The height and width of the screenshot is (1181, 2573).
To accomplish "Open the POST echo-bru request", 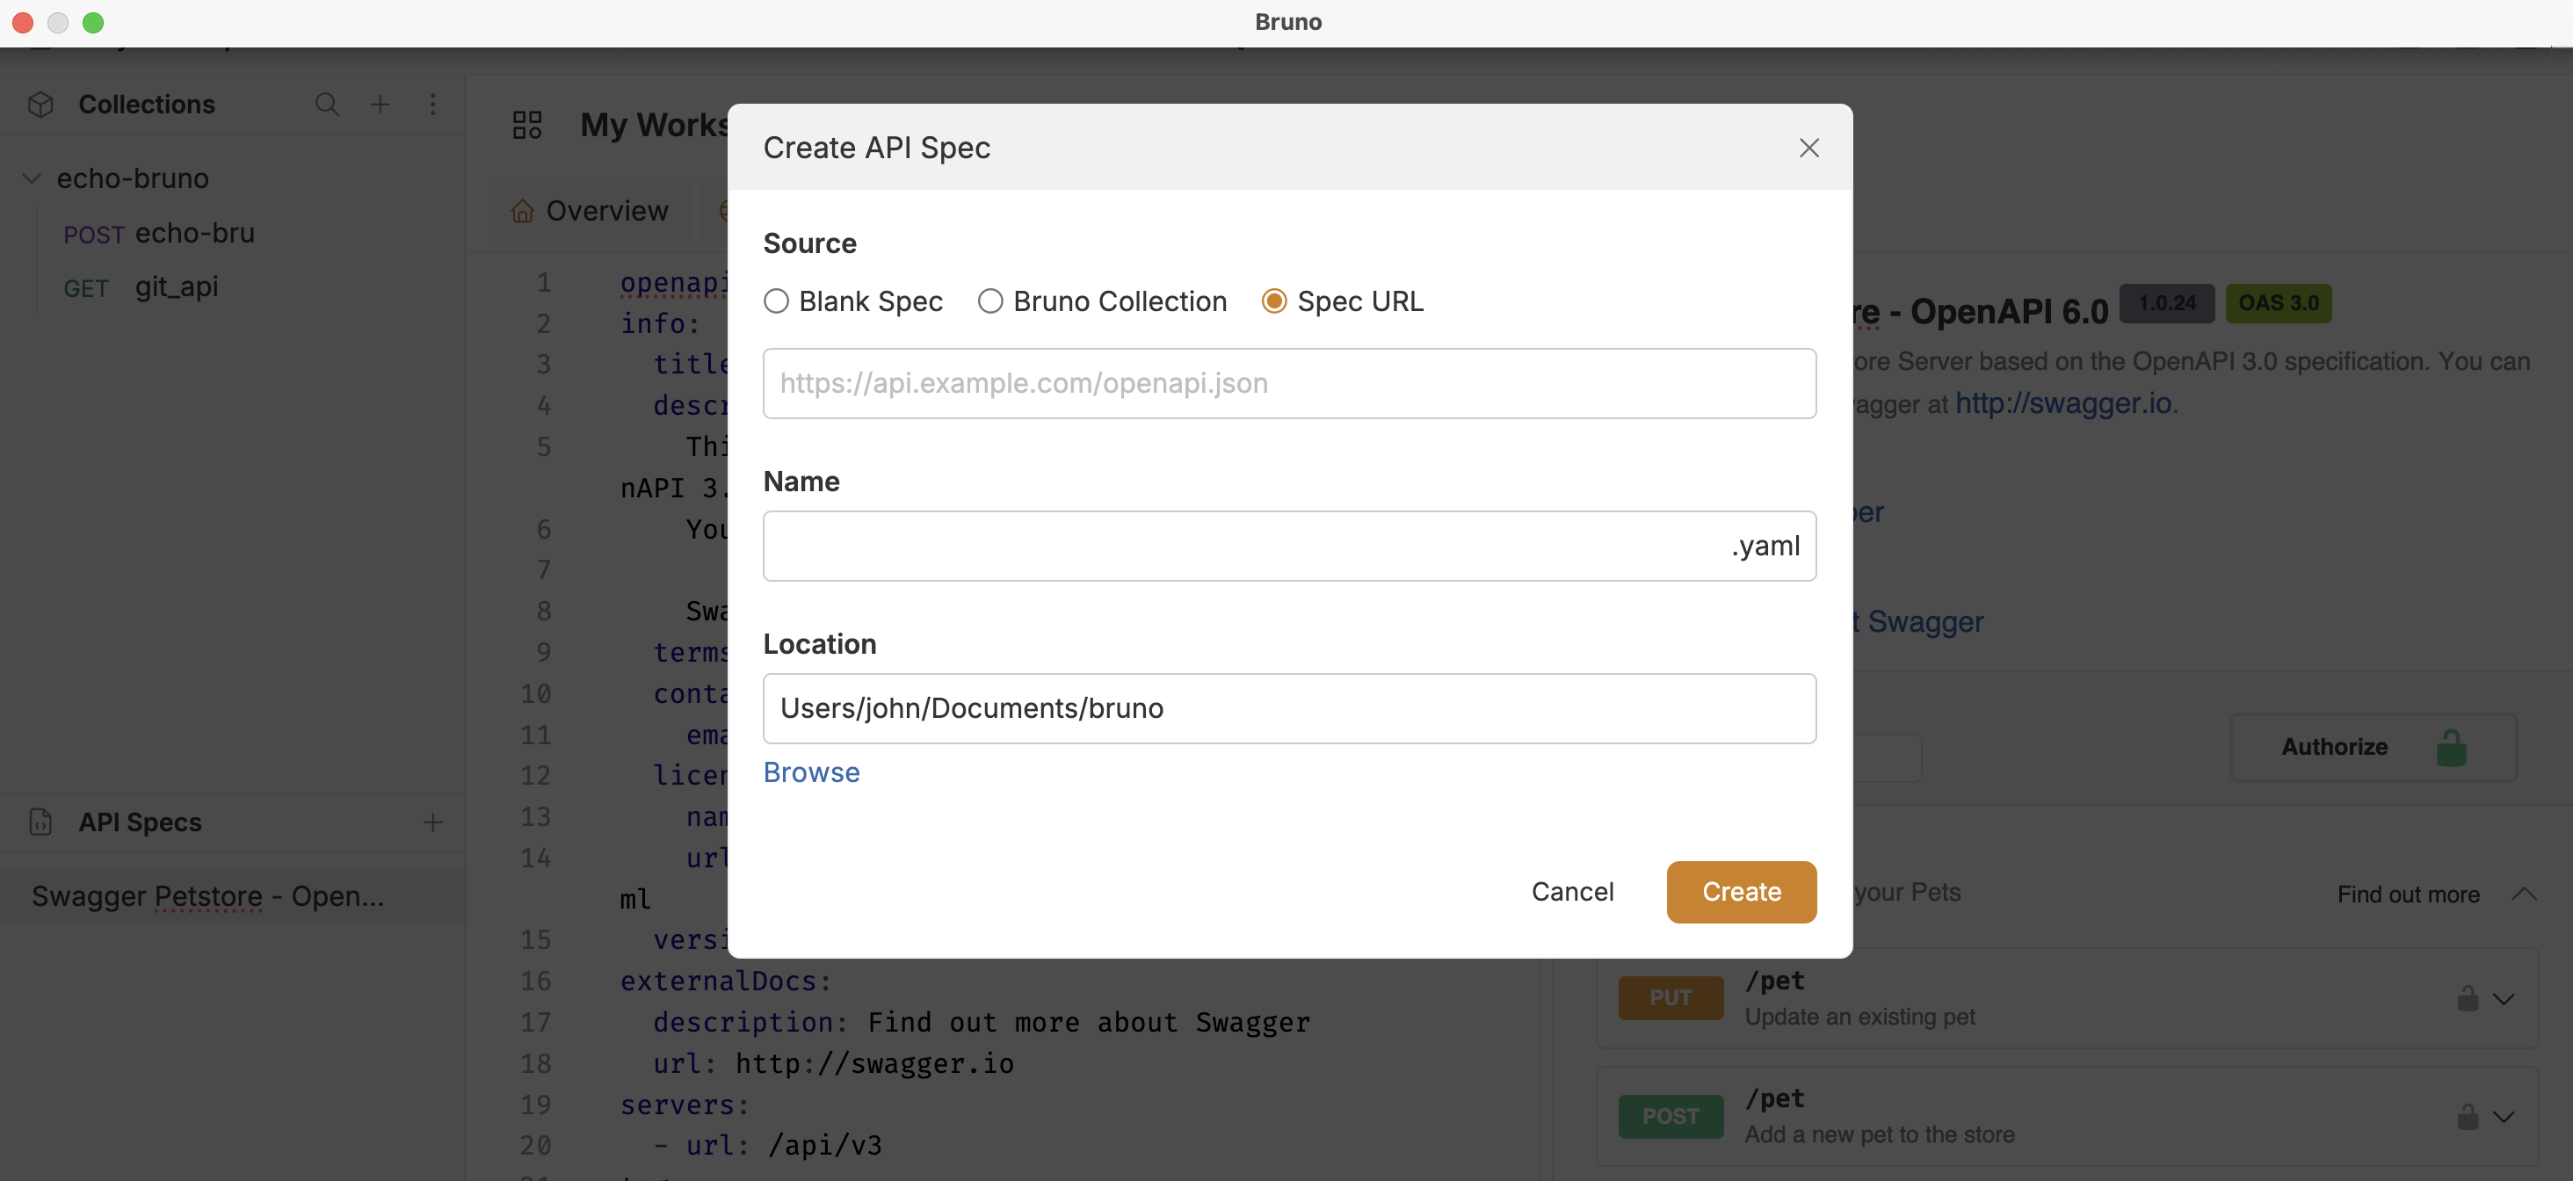I will 159,234.
